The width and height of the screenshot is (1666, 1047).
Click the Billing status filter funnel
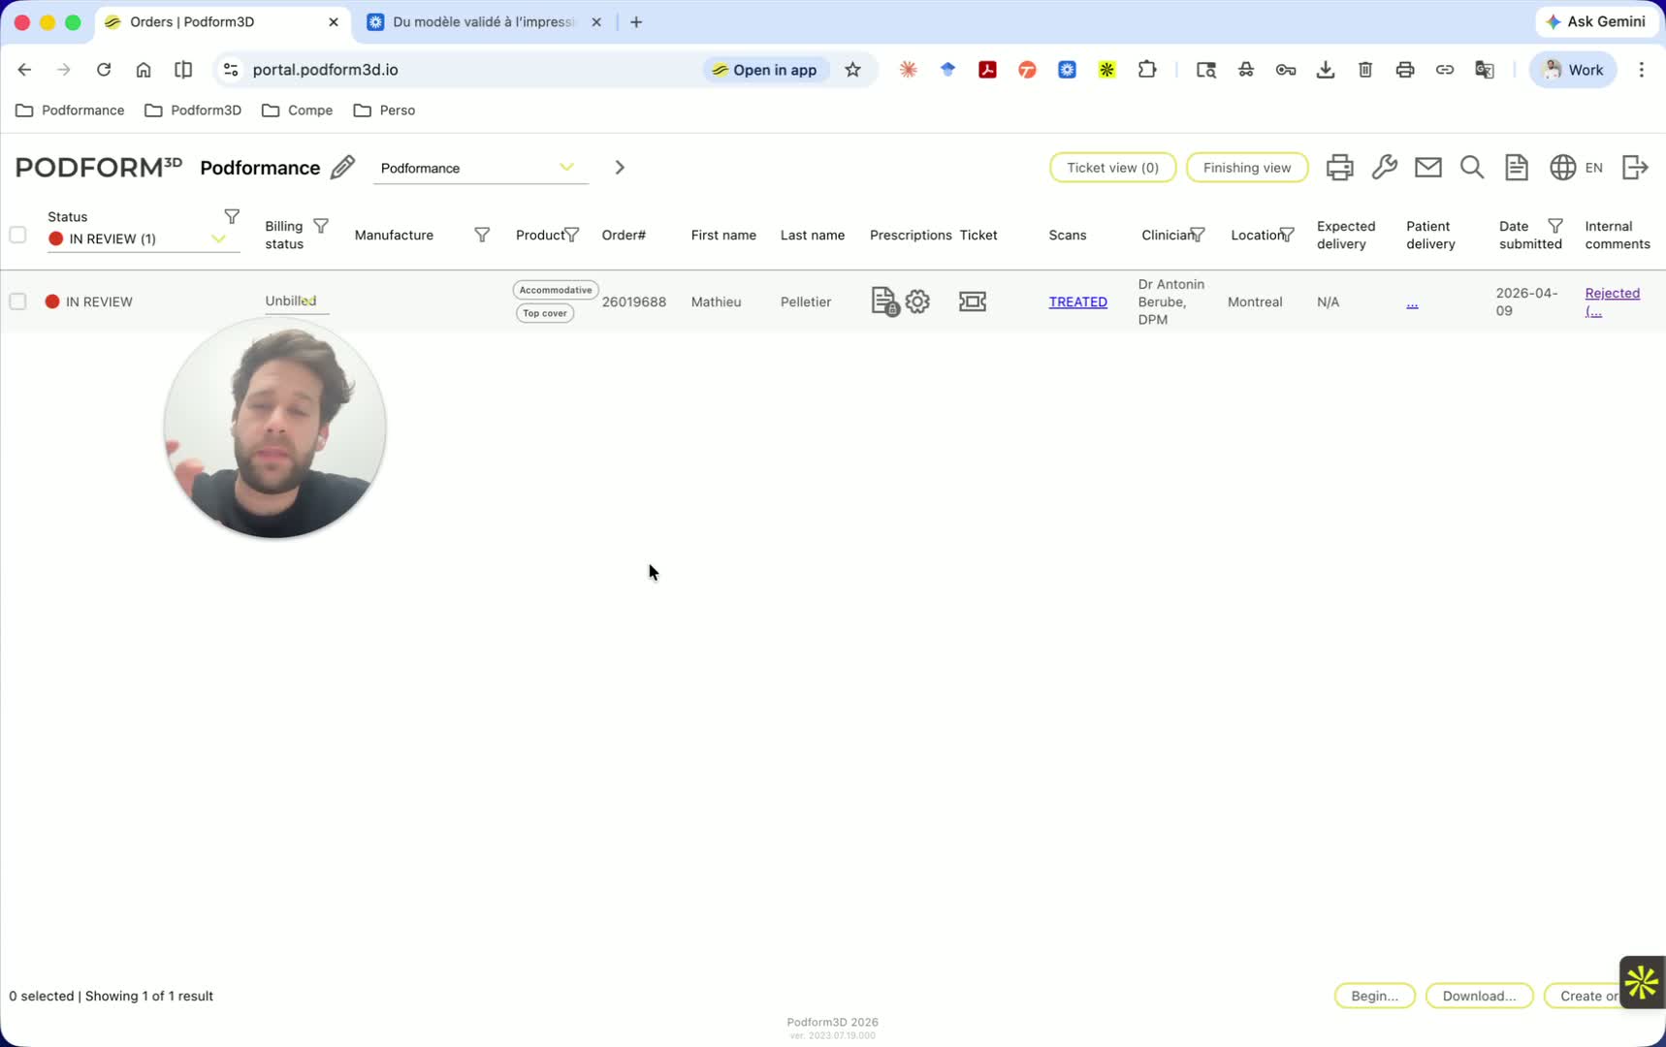point(321,226)
